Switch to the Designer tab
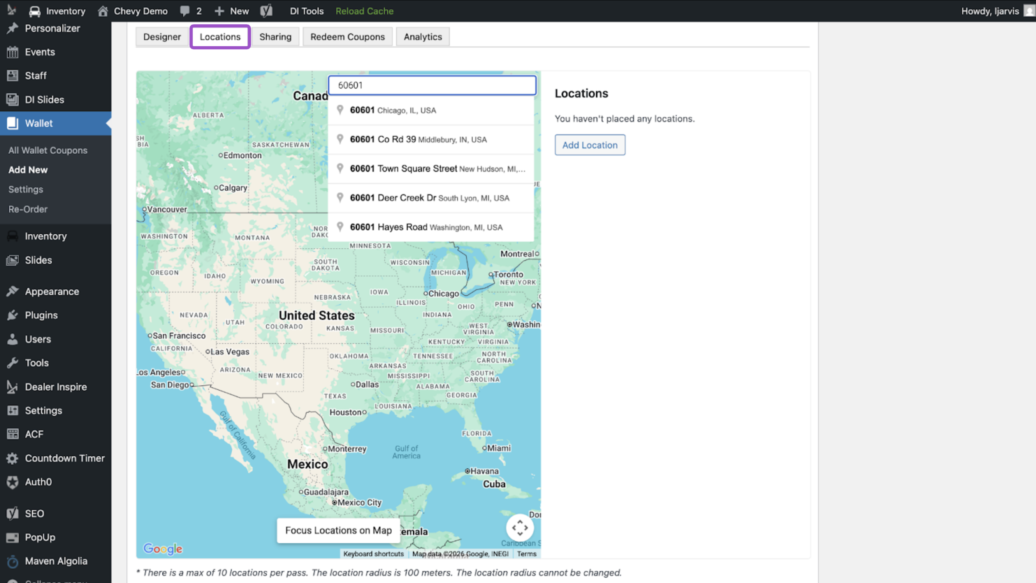The width and height of the screenshot is (1036, 583). coord(162,37)
